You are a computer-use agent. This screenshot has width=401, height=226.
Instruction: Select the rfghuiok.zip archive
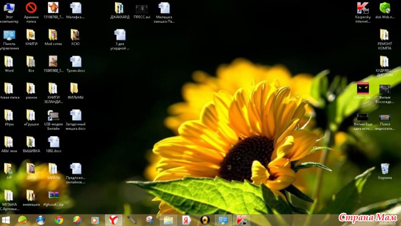point(53,199)
